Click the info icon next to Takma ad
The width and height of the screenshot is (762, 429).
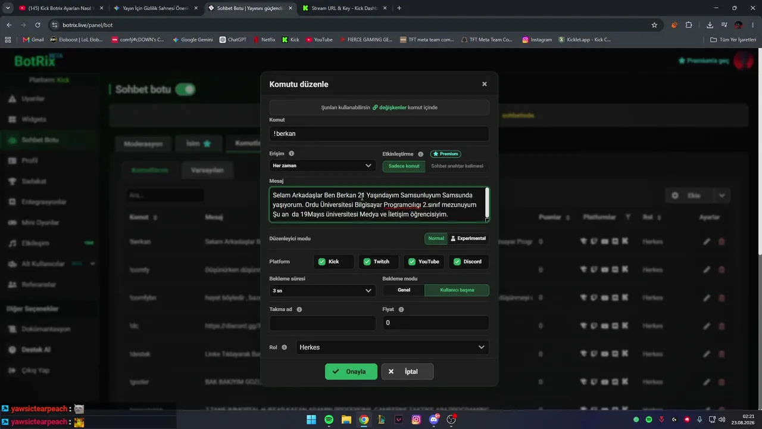299,309
